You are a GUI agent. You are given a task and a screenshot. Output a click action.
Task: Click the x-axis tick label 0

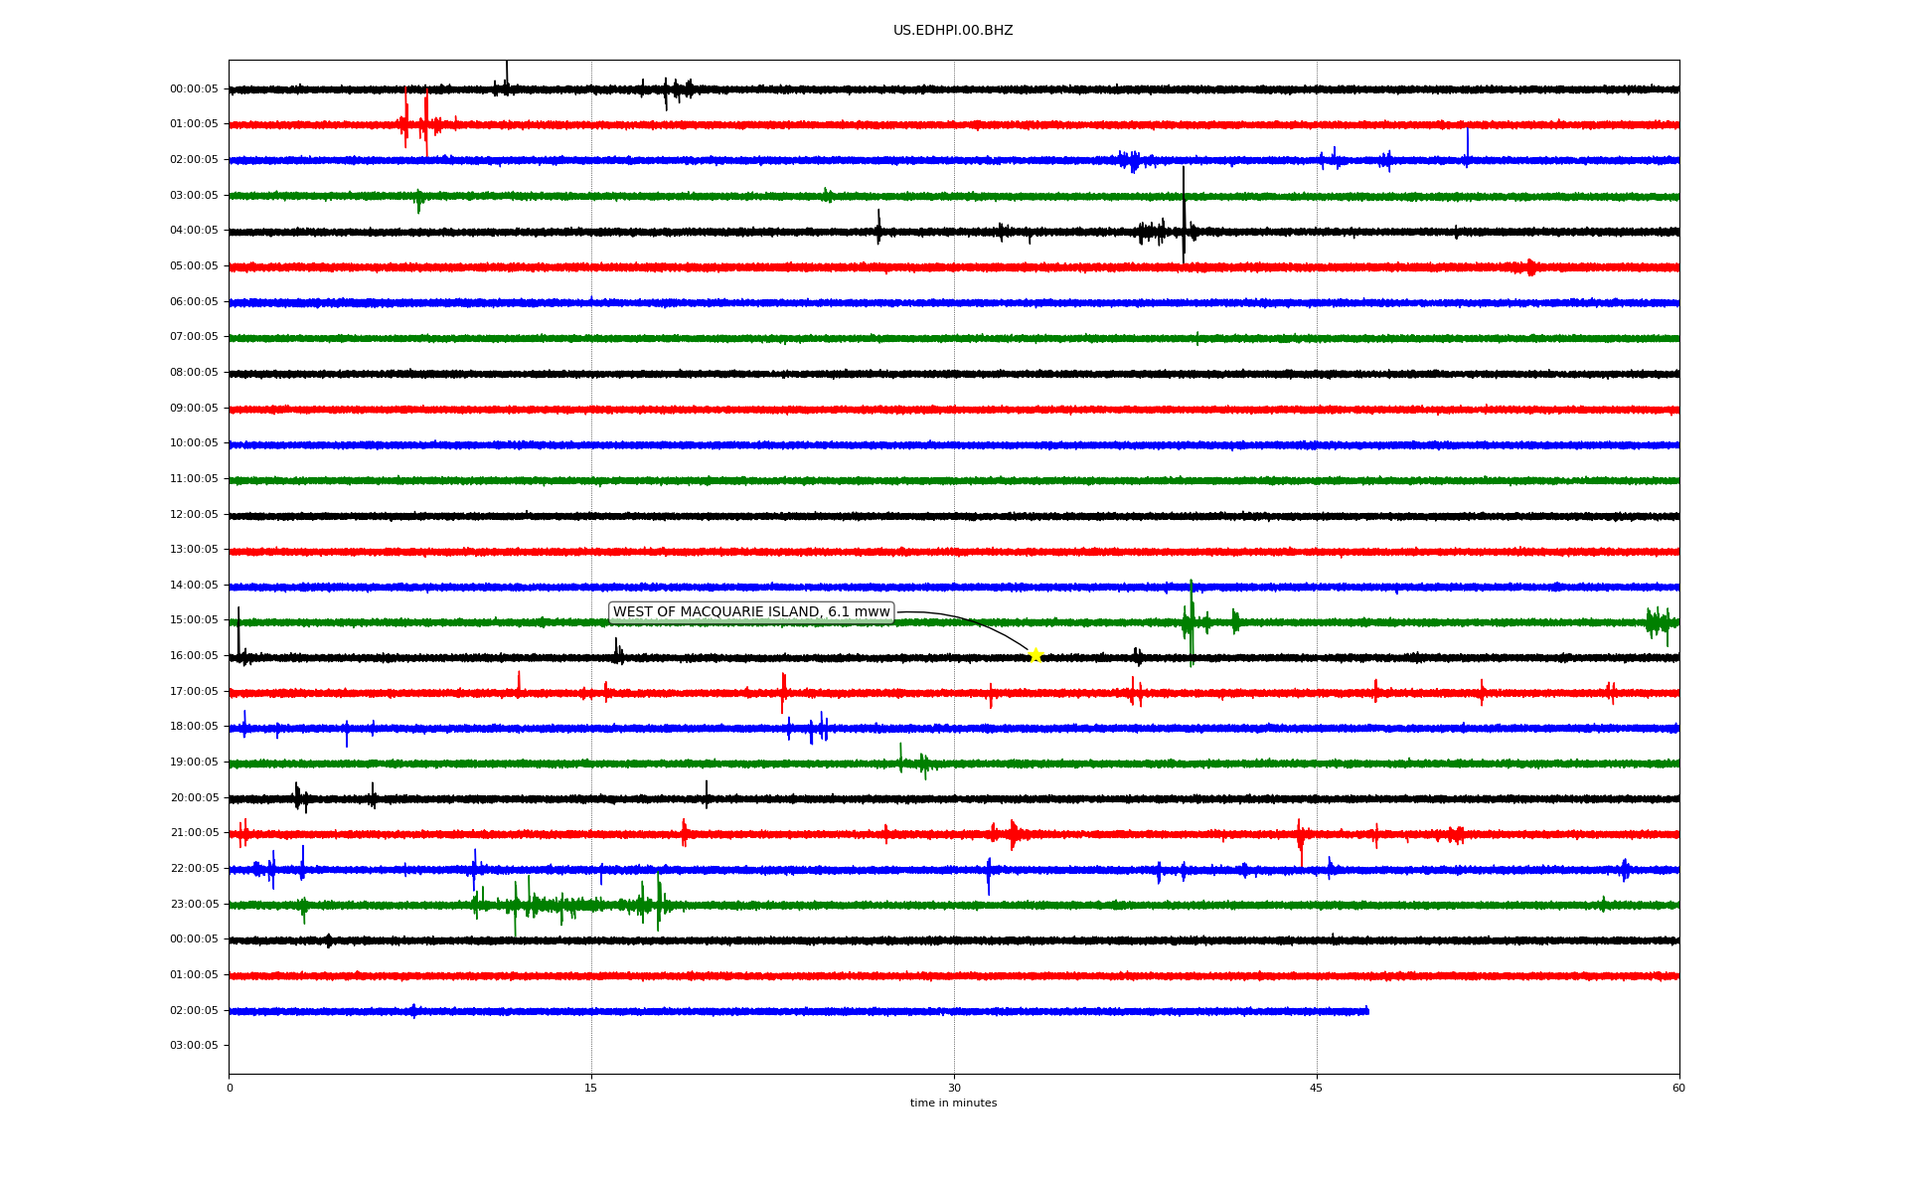[x=230, y=1089]
